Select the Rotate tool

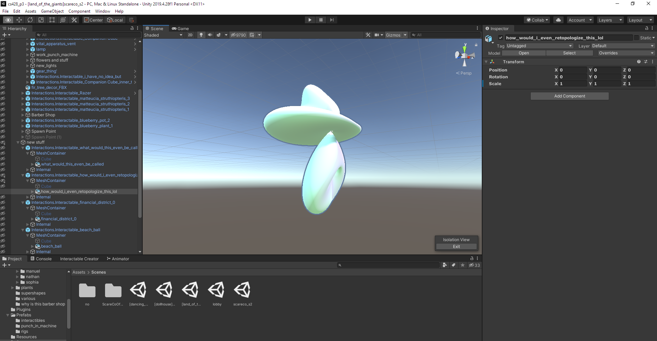[30, 20]
